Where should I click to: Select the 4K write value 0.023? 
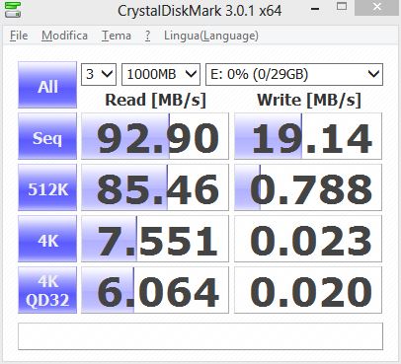click(x=308, y=239)
